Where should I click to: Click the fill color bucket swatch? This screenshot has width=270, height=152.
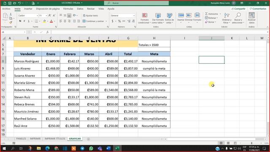(44, 21)
